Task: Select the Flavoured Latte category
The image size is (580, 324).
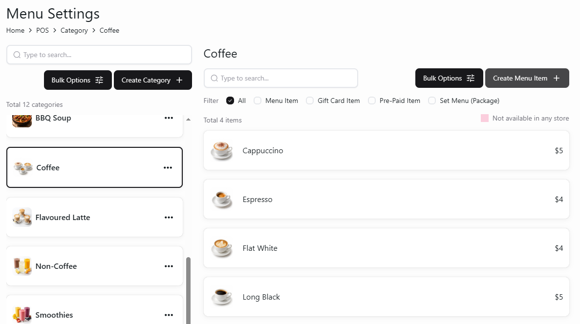Action: pyautogui.click(x=94, y=217)
